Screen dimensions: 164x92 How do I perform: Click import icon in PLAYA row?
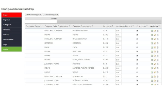pos(152,47)
